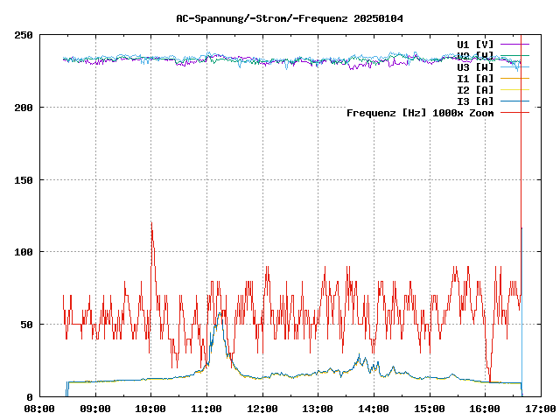The width and height of the screenshot is (560, 420).
Task: Click the 17:00 x-axis tick label
Action: pos(541,409)
